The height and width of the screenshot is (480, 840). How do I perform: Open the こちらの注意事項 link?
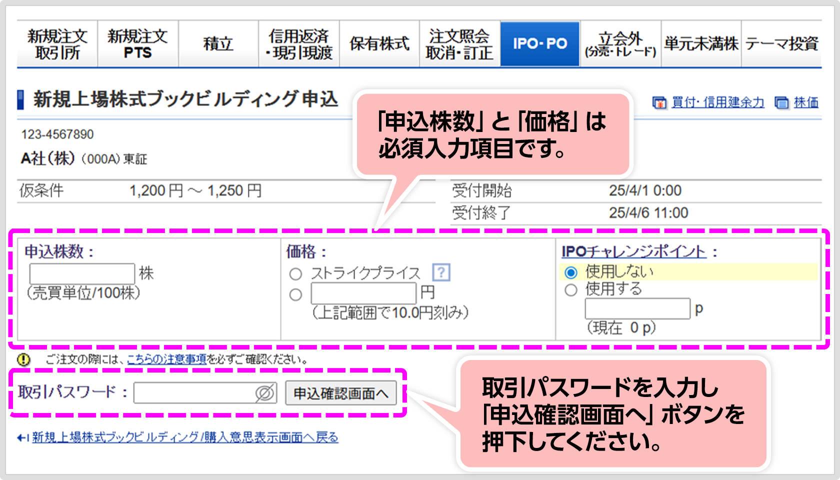point(166,359)
